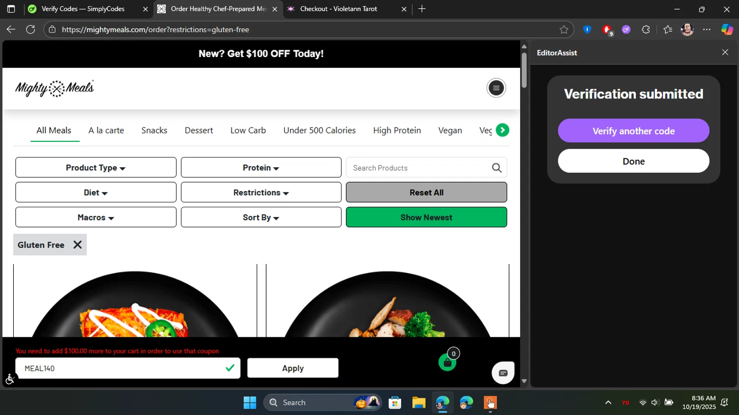
Task: Close the EditorAssist side panel
Action: point(725,52)
